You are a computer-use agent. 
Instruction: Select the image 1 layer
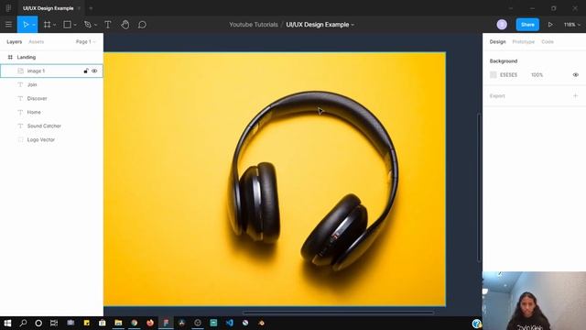51,71
